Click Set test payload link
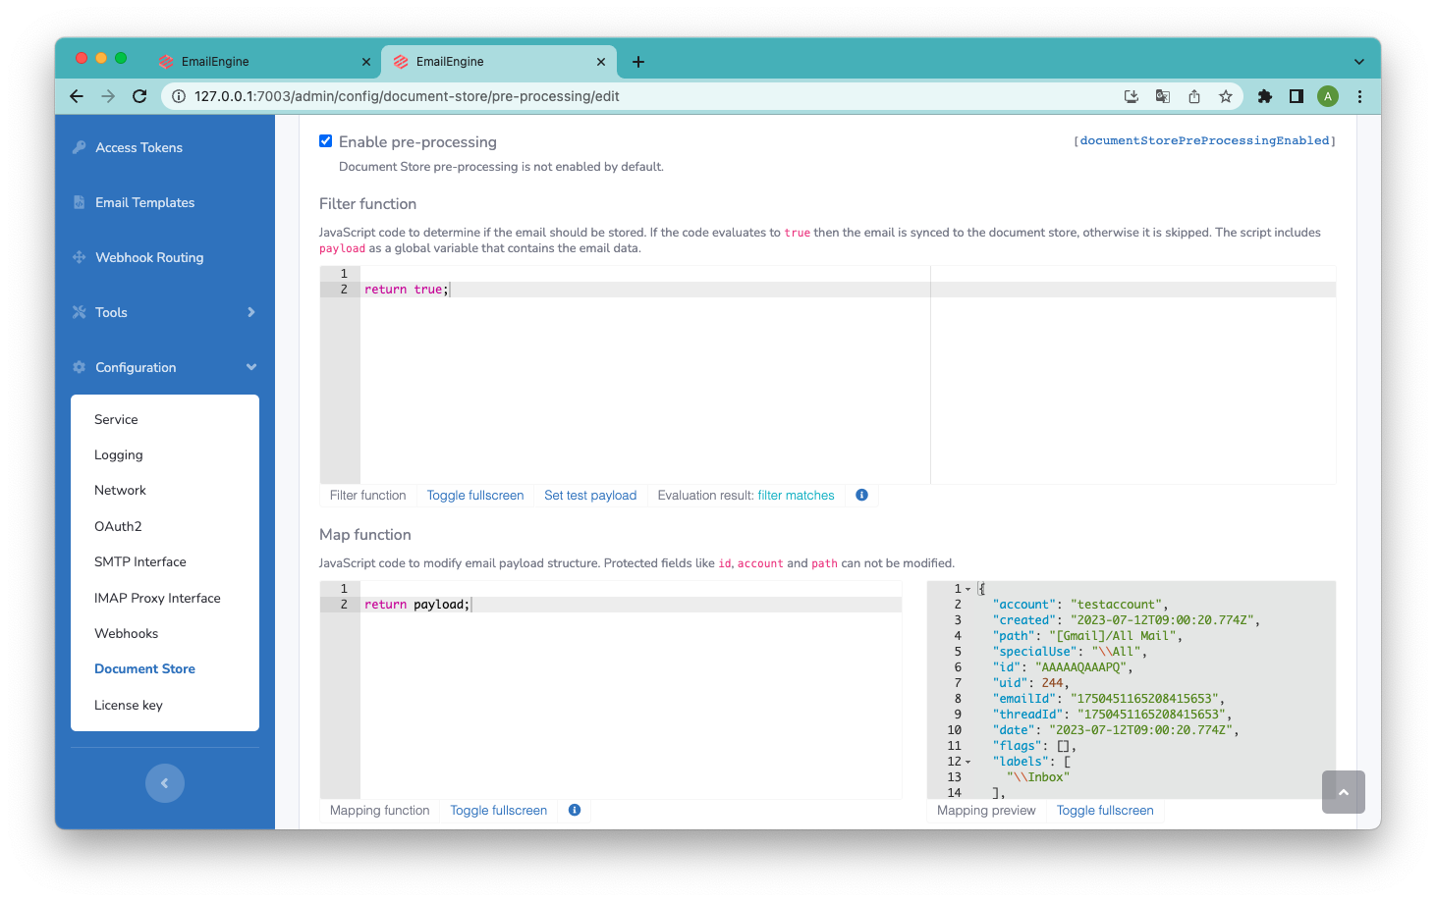Viewport: 1436px width, 902px height. pyautogui.click(x=590, y=496)
